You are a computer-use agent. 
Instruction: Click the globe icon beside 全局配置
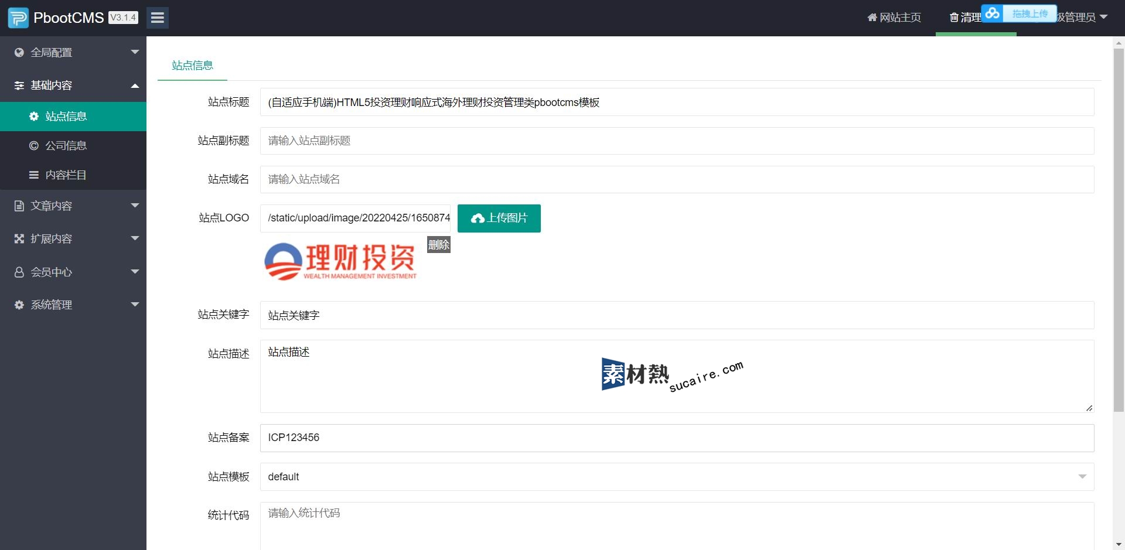[19, 52]
